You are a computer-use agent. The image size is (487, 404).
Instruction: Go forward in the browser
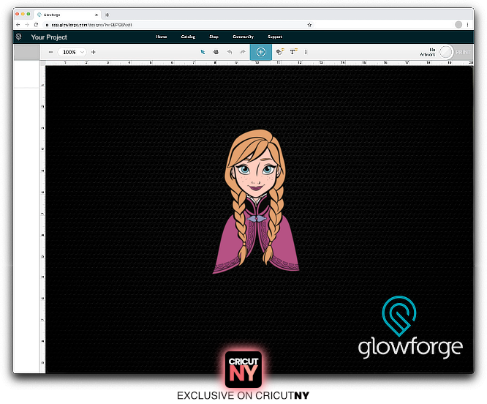point(27,25)
